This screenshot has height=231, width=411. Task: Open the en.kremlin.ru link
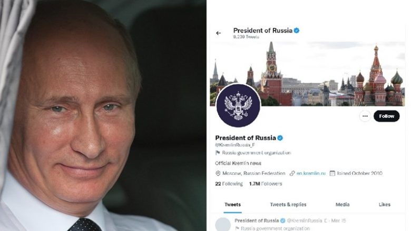pyautogui.click(x=311, y=173)
